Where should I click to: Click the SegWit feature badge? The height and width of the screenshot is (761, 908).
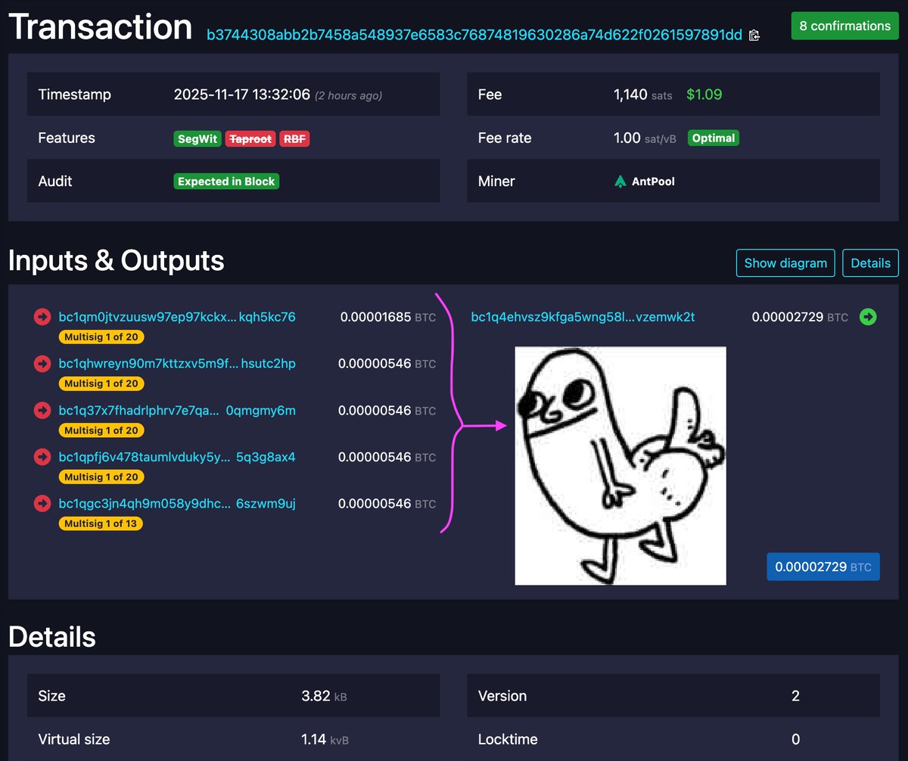(197, 138)
